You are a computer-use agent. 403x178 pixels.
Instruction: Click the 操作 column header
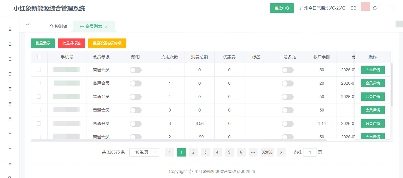373,57
